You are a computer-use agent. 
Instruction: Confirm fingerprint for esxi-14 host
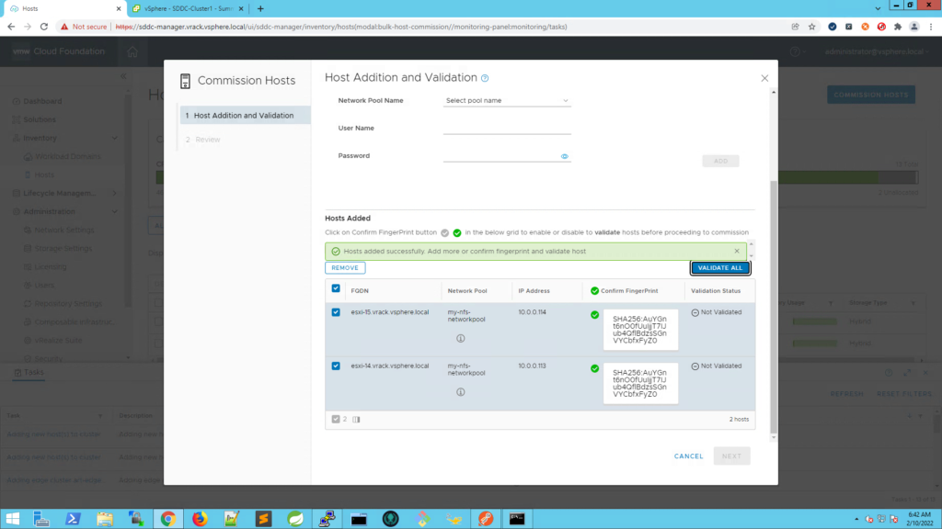(x=594, y=368)
